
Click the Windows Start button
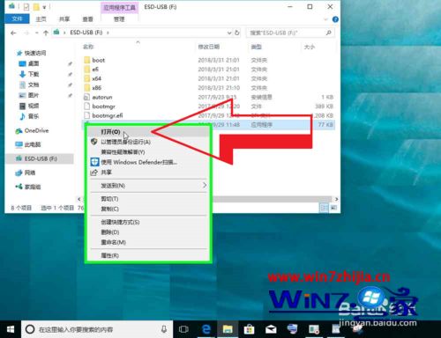click(11, 329)
